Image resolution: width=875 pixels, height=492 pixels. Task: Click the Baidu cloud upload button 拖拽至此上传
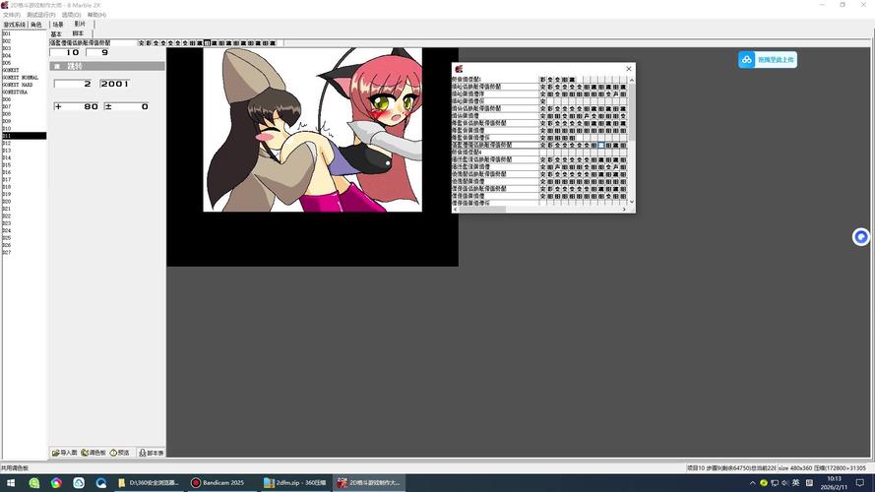pyautogui.click(x=768, y=59)
